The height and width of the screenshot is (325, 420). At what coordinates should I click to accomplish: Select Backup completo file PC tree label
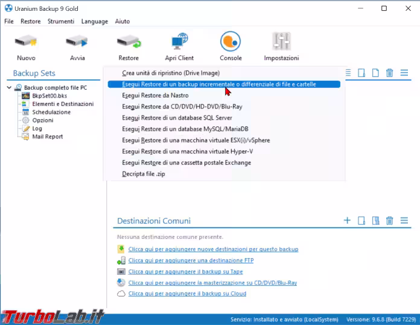pos(56,88)
